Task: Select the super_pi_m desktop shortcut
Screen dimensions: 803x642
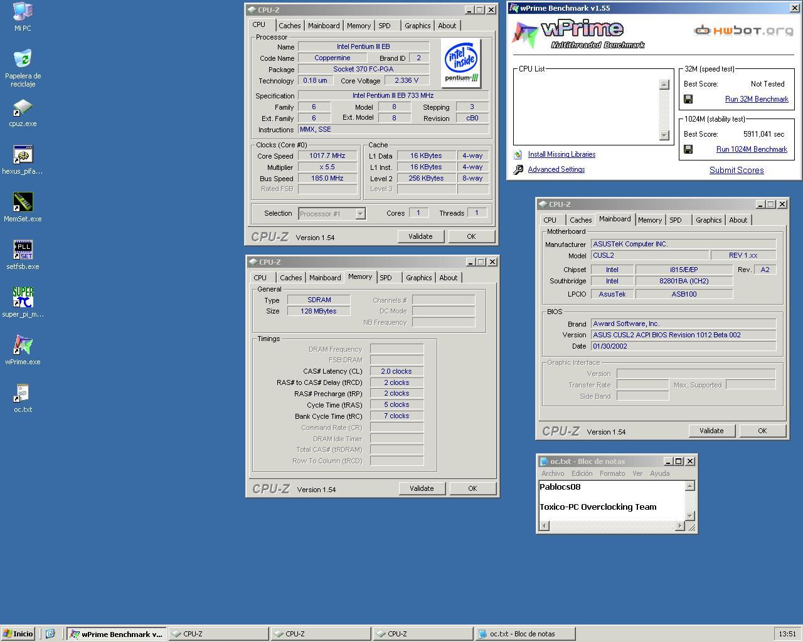Action: click(x=23, y=298)
